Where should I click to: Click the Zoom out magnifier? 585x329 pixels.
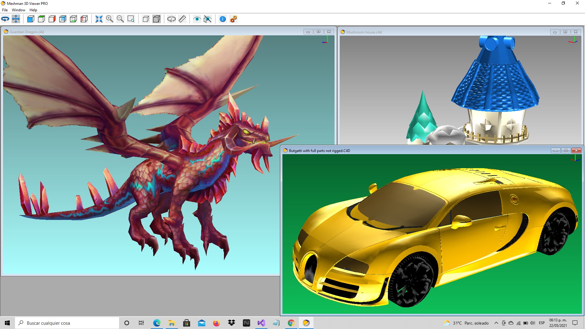120,19
